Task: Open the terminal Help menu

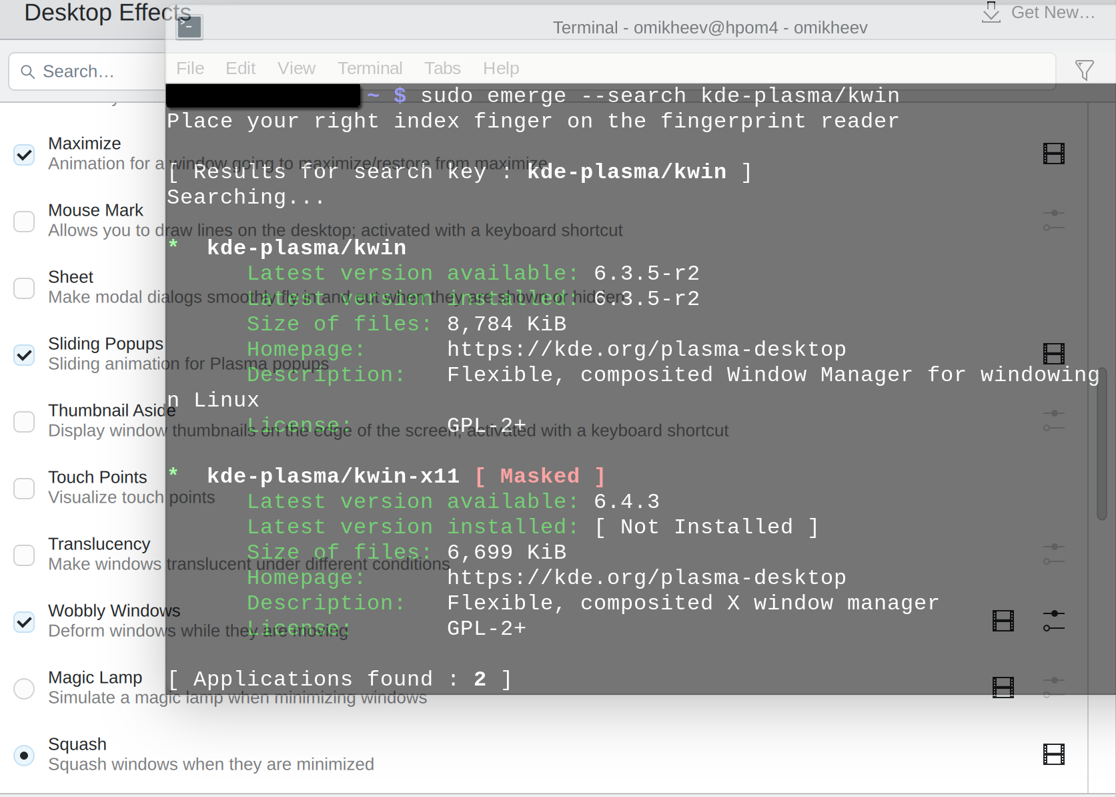Action: point(501,68)
